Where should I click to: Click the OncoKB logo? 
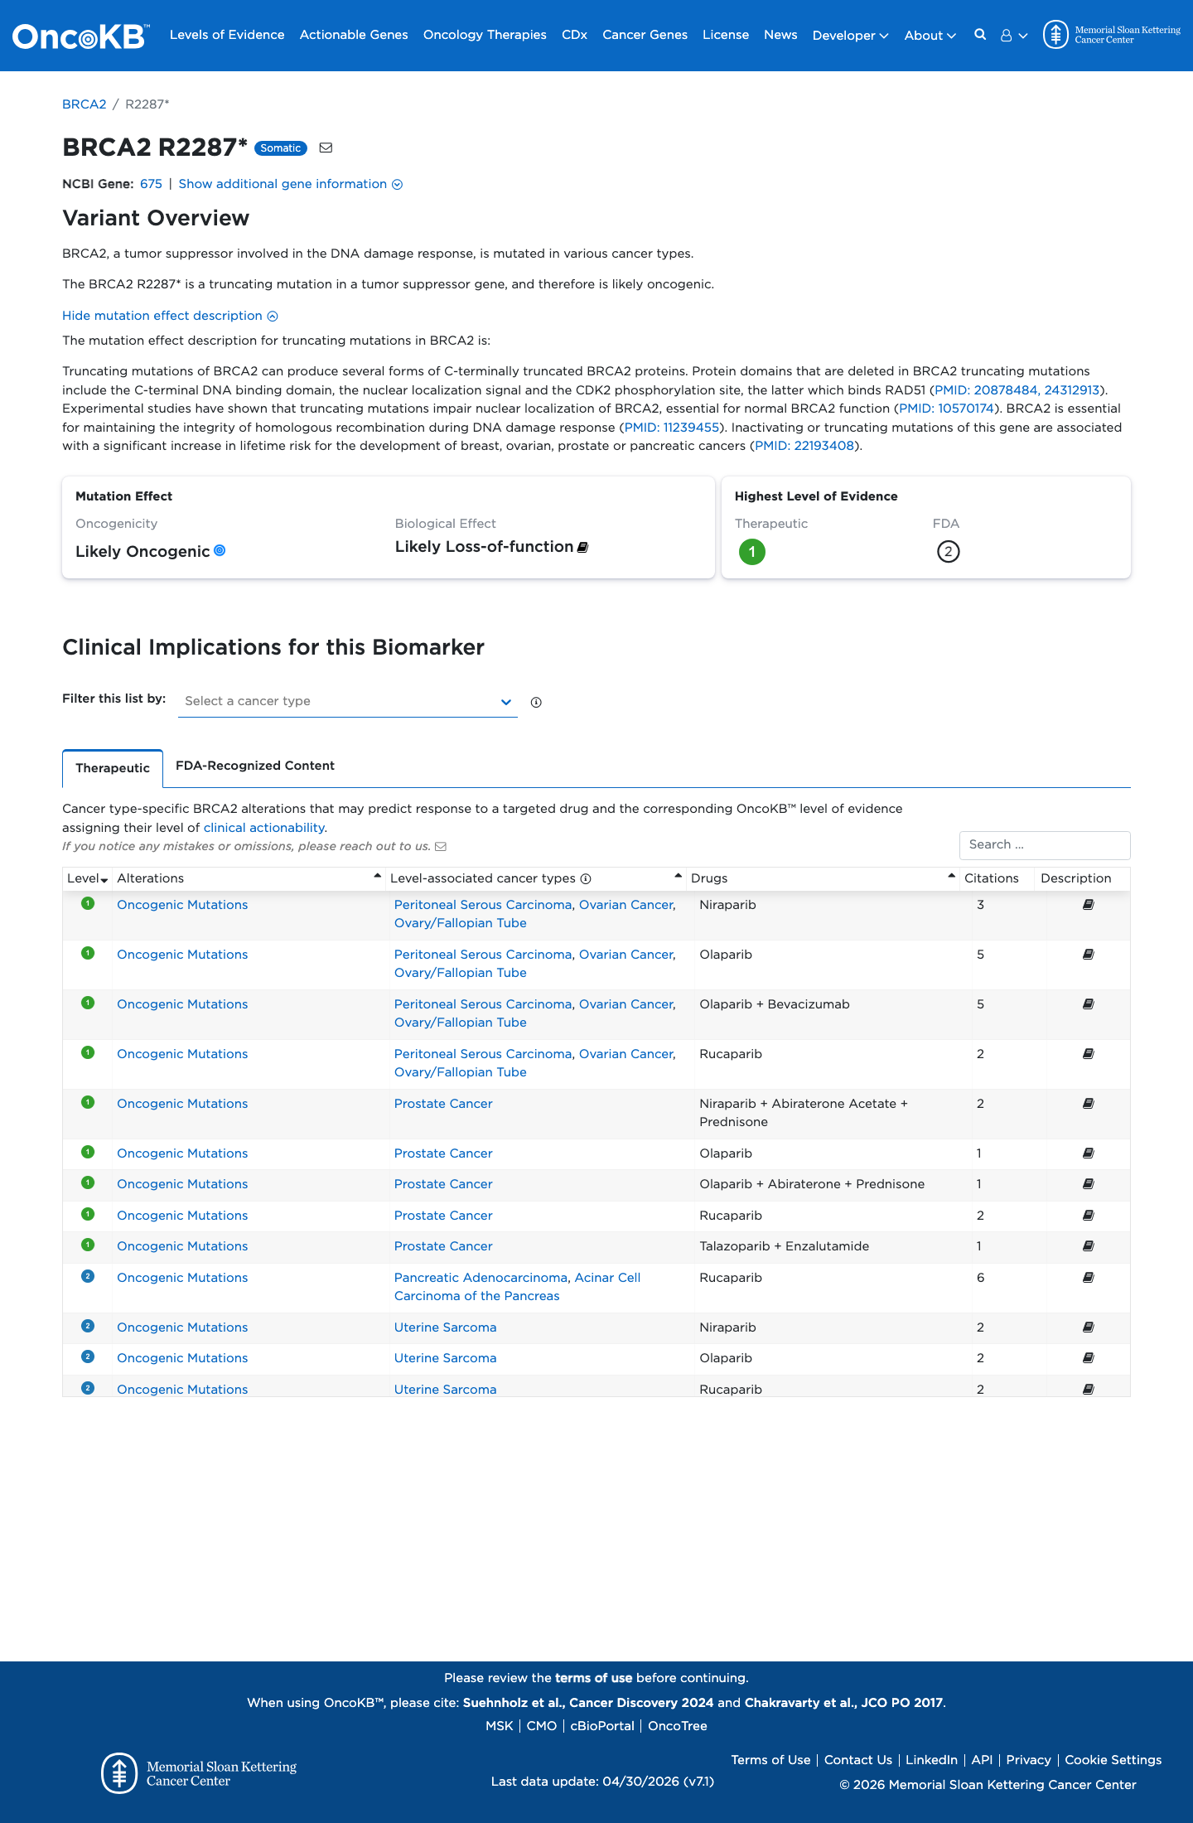click(81, 36)
